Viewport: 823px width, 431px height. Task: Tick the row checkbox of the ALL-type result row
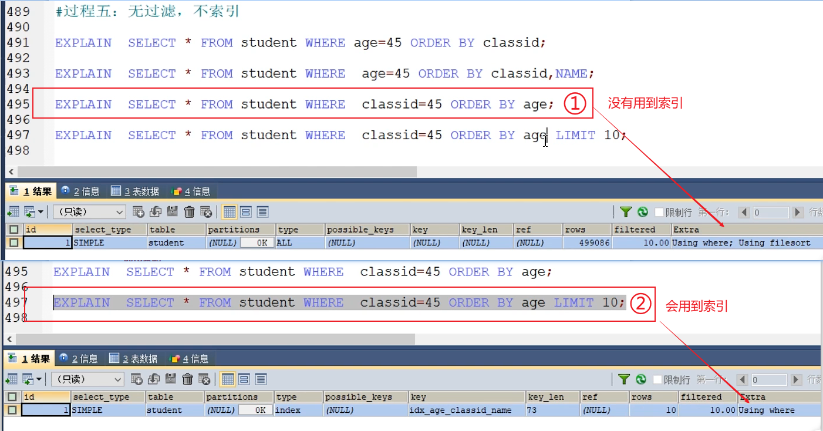click(x=14, y=243)
